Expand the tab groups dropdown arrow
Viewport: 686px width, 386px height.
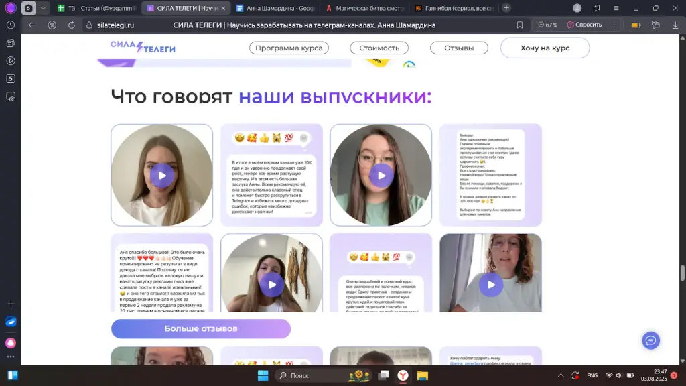pos(43,8)
